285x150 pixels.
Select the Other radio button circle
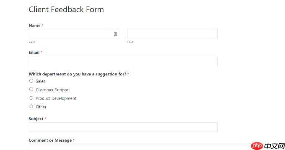31,106
